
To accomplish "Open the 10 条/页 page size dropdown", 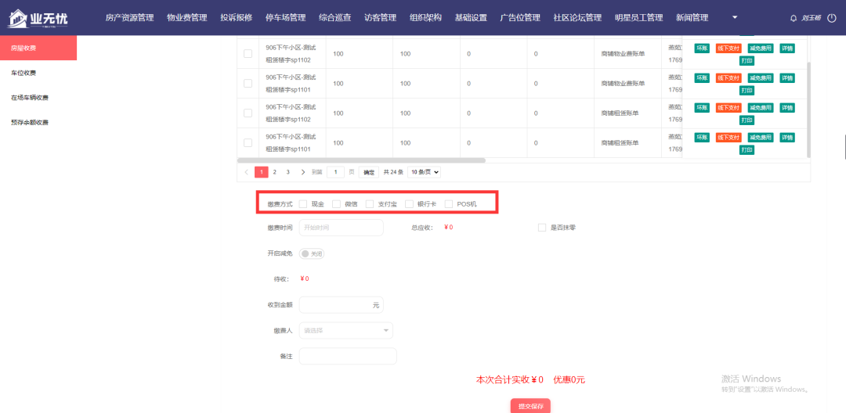I will pyautogui.click(x=424, y=172).
